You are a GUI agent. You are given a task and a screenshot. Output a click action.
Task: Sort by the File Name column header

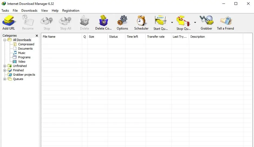pos(62,37)
